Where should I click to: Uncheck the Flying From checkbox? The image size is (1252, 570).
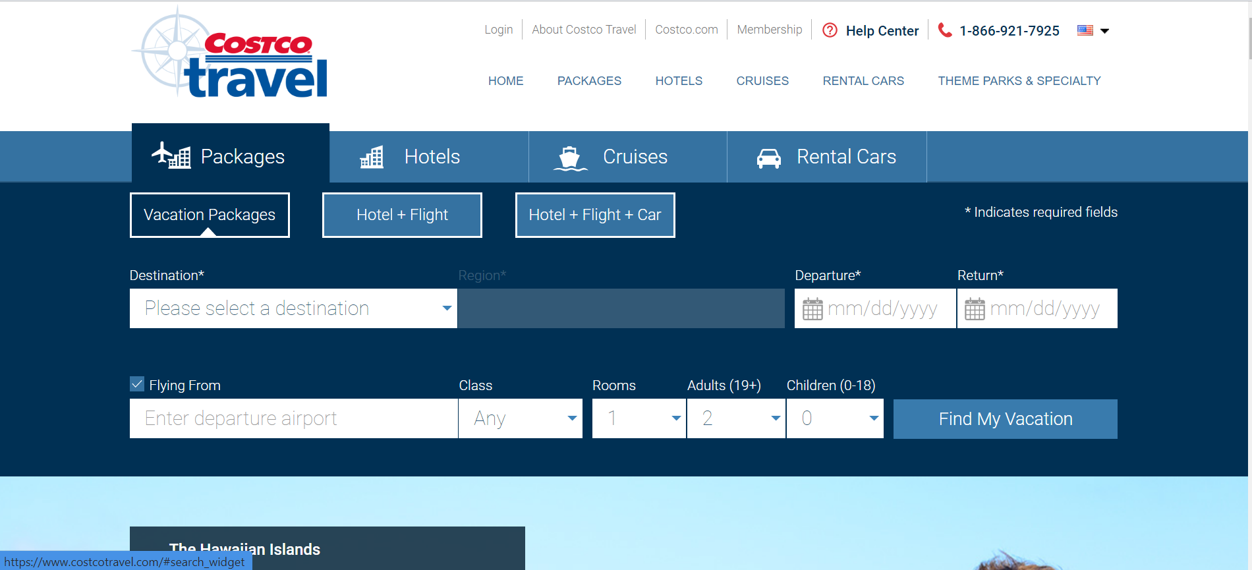point(137,384)
